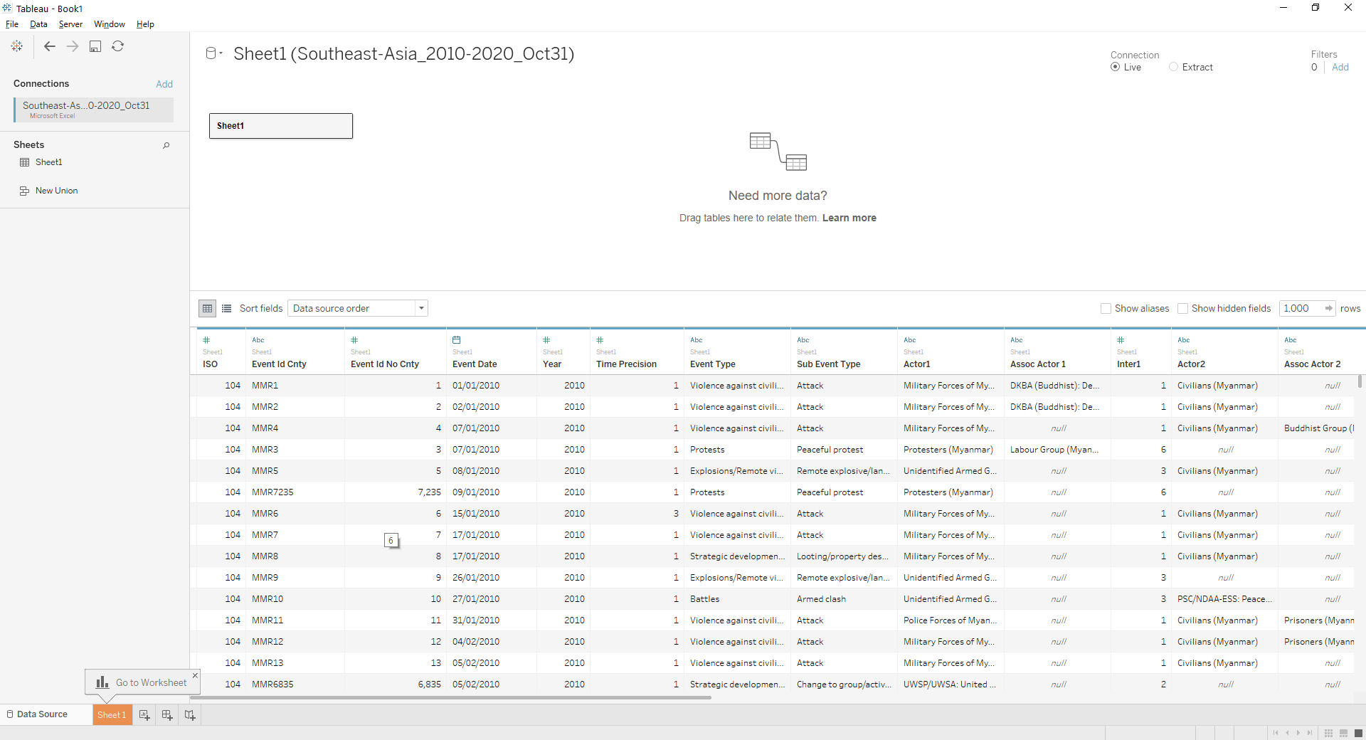Screen dimensions: 1366x740
Task: Switch to the Data Source tab
Action: [x=43, y=714]
